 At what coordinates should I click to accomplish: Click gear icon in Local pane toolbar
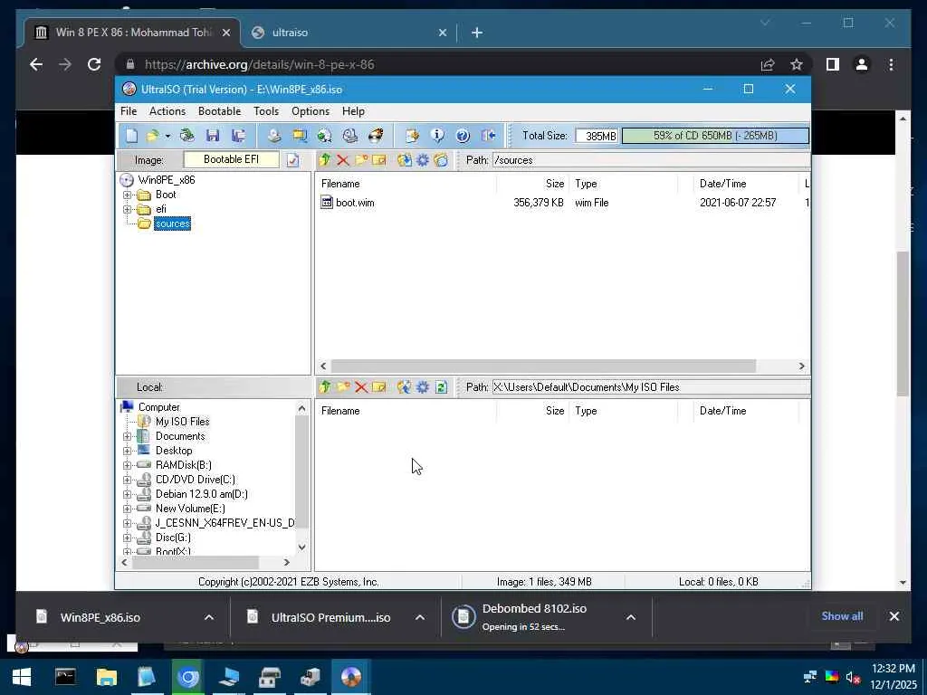pos(423,387)
